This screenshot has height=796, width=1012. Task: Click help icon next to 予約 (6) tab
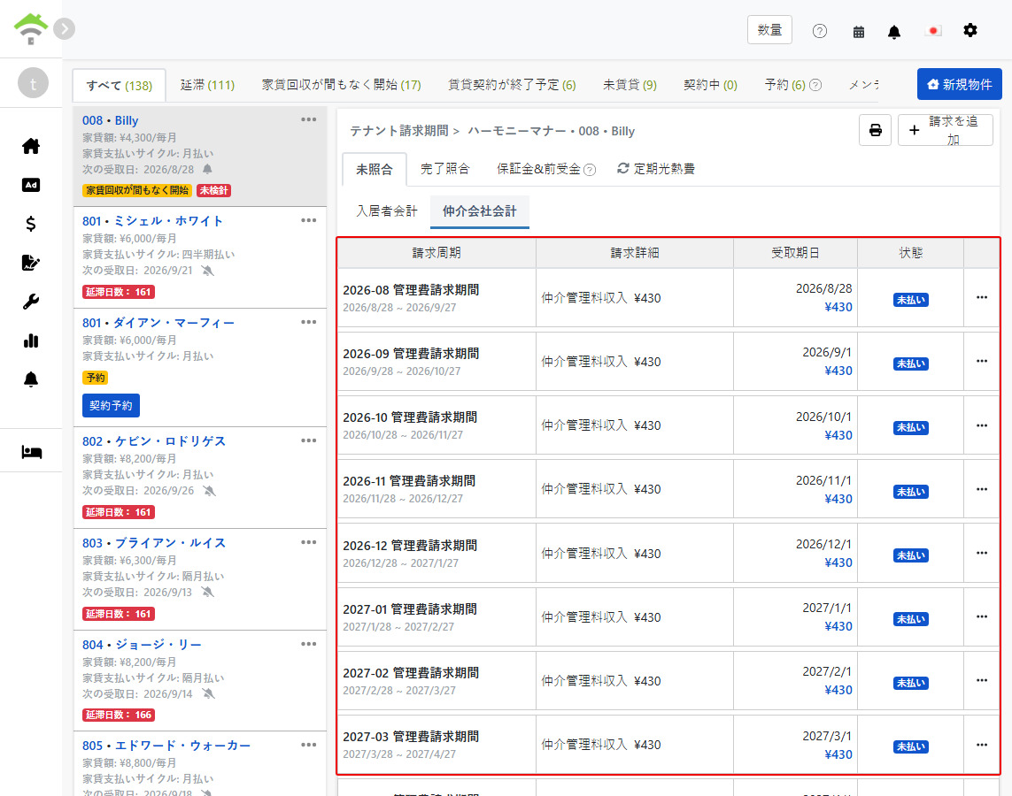(x=815, y=85)
